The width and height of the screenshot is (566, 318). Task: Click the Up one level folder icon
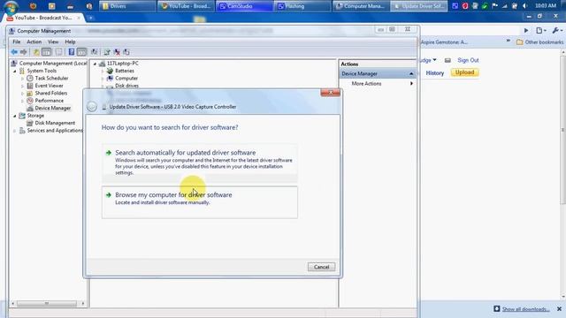(x=36, y=52)
